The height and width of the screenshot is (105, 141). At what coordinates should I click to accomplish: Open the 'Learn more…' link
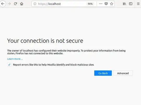(x=15, y=59)
